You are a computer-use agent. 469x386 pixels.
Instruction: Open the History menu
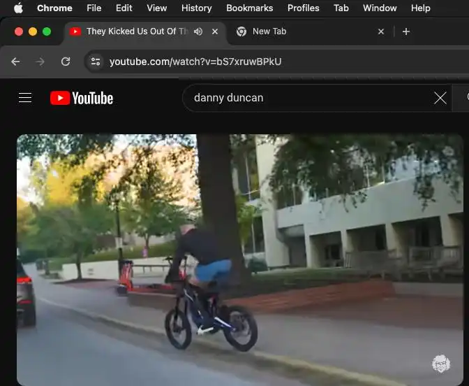[197, 8]
